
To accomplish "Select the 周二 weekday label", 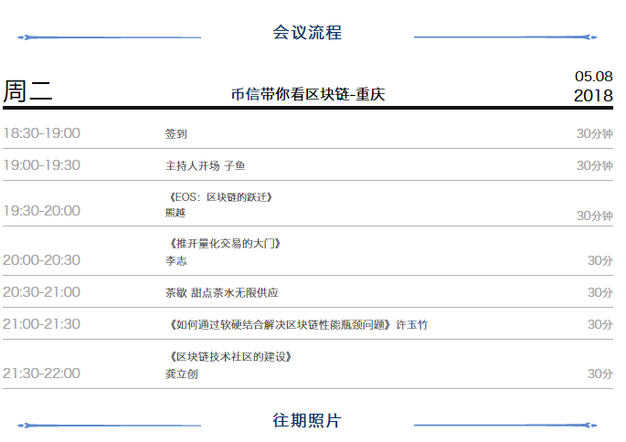I will (x=27, y=91).
